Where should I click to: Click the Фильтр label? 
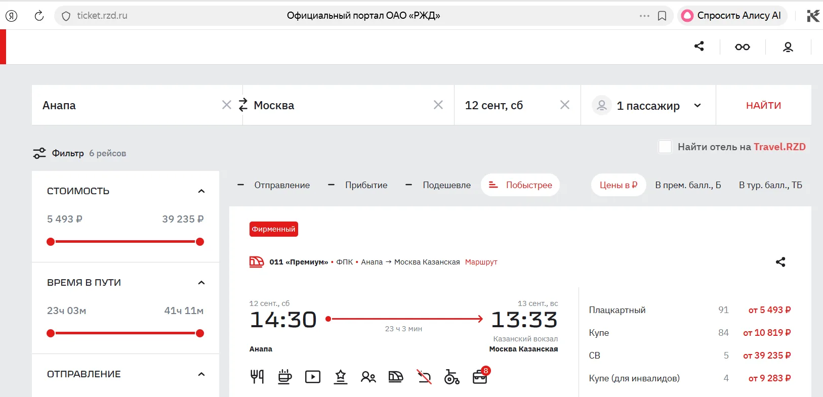tap(68, 153)
